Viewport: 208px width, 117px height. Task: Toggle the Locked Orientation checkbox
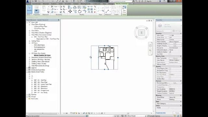pyautogui.click(x=170, y=85)
